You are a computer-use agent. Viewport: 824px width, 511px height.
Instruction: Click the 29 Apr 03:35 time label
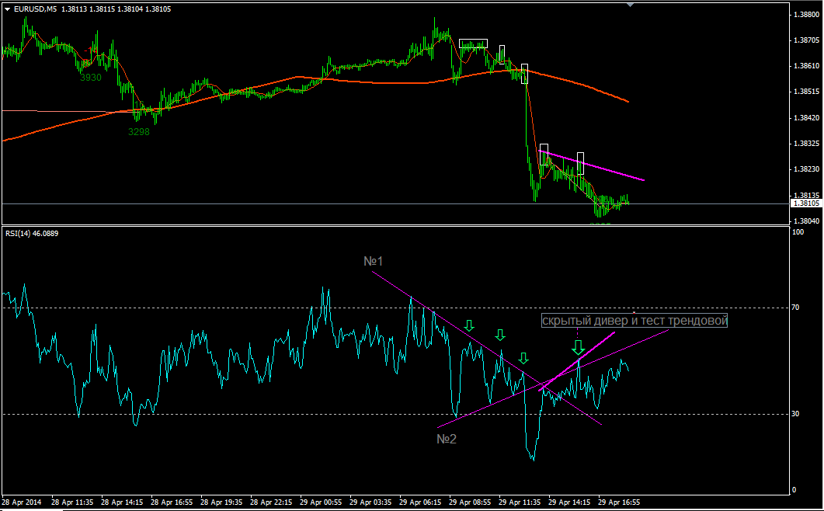370,502
